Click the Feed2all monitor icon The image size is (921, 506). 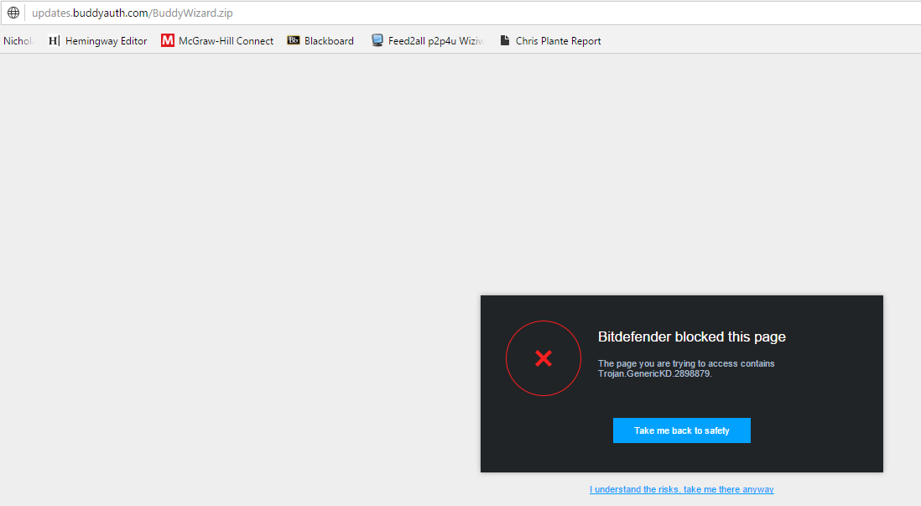coord(377,40)
